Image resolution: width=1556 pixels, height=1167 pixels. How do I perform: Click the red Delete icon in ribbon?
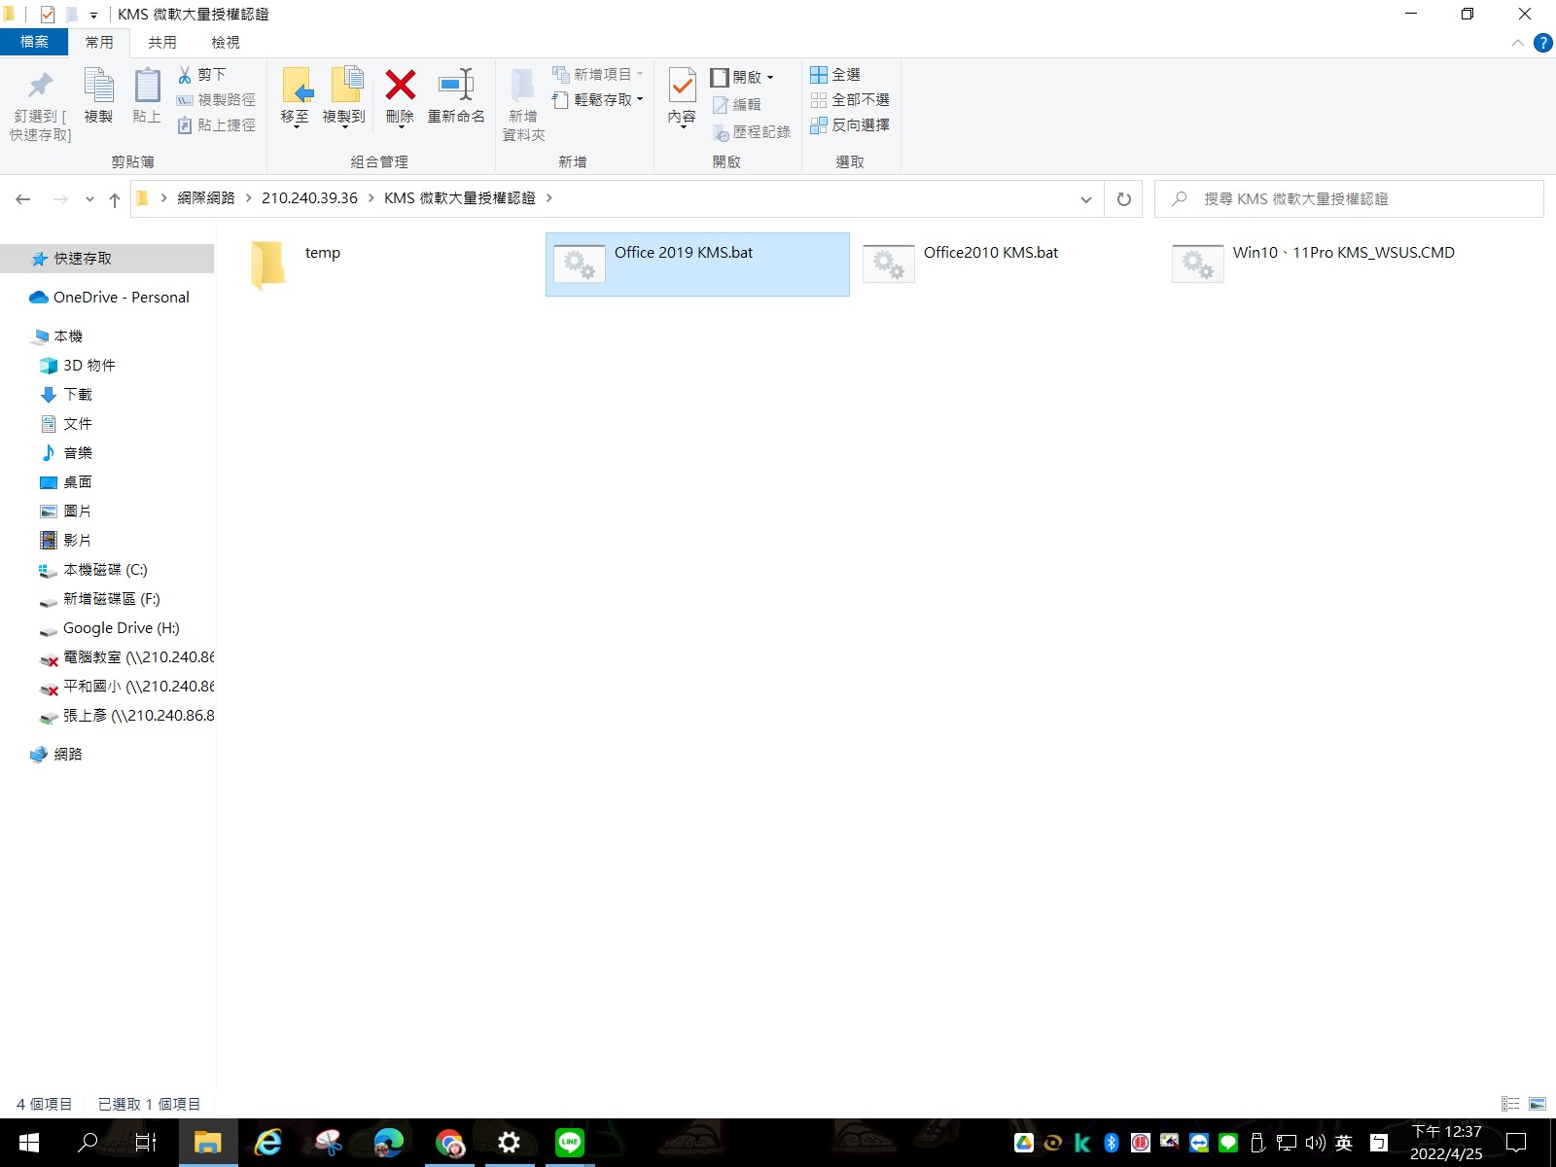(400, 86)
